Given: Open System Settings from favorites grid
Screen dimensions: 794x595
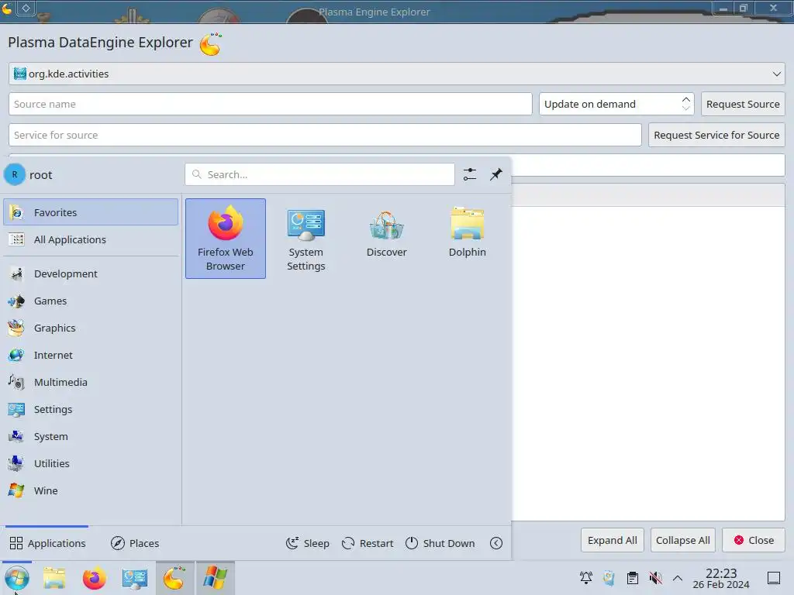Looking at the screenshot, I should [x=306, y=239].
